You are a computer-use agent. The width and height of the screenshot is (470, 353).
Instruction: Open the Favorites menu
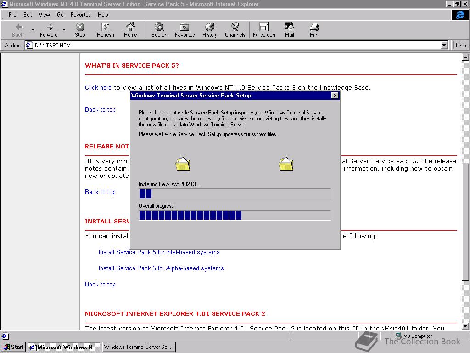81,15
